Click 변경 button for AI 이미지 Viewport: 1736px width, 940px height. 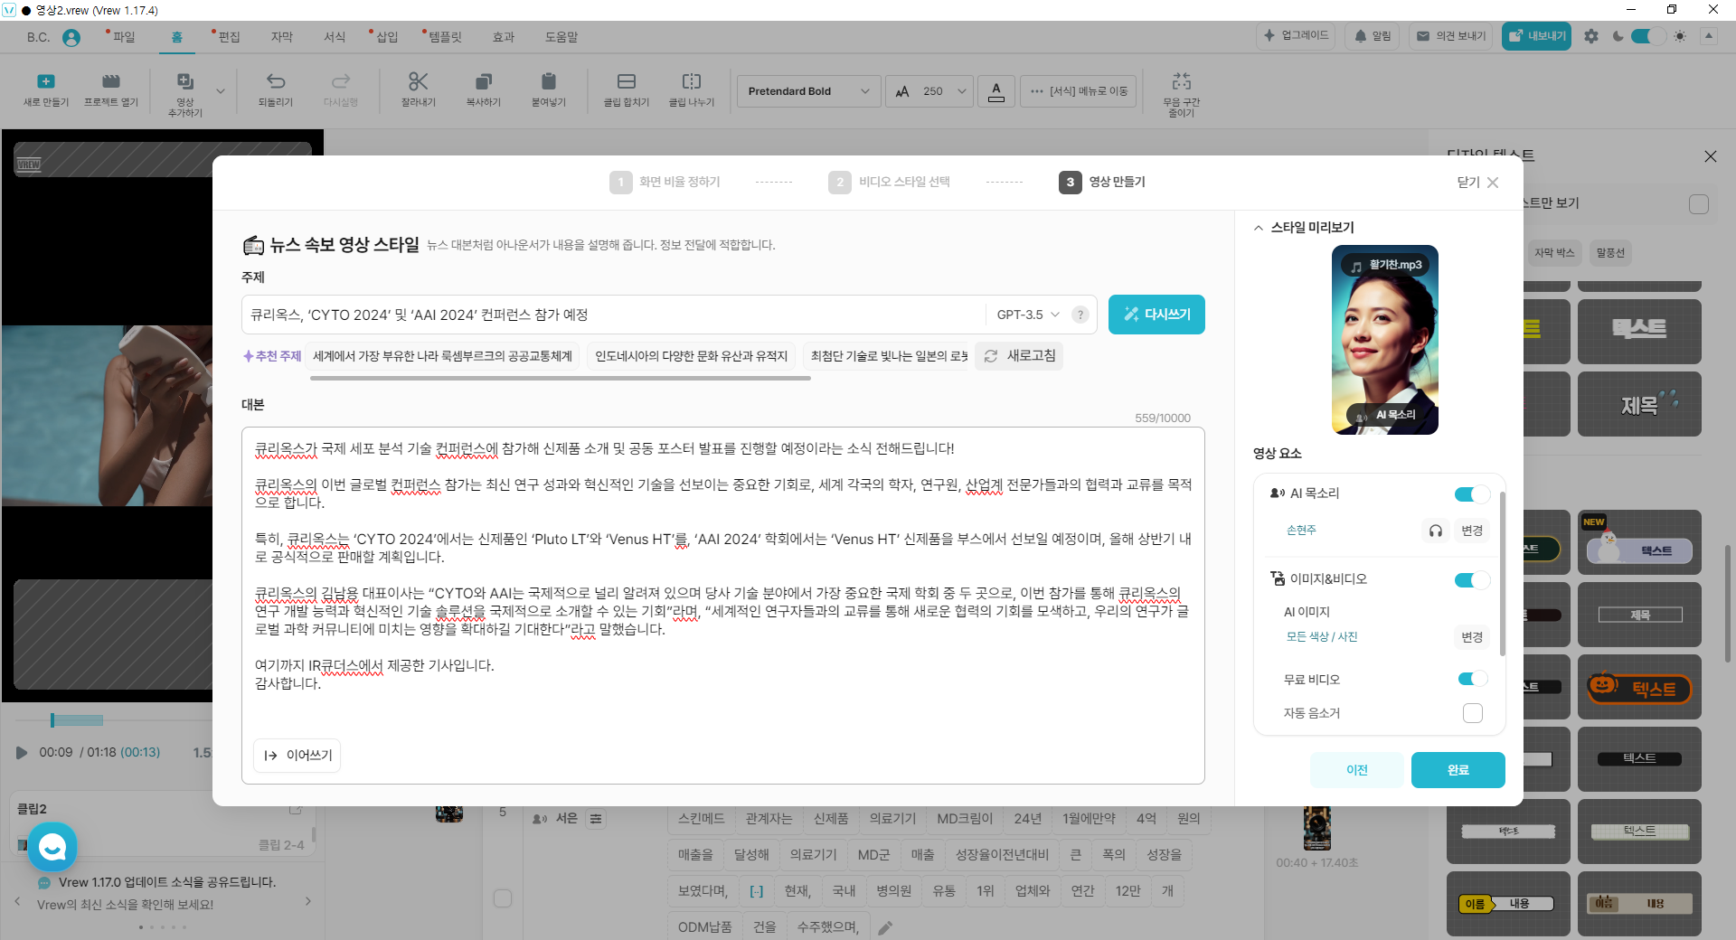(x=1472, y=637)
